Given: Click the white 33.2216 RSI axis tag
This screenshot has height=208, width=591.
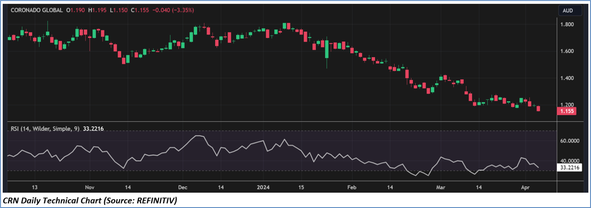Looking at the screenshot, I should pos(570,167).
